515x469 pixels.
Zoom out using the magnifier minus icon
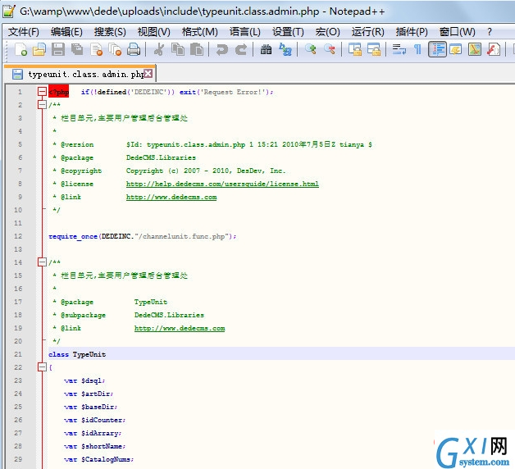(x=330, y=49)
